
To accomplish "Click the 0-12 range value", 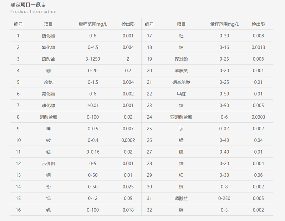I will click(93, 198).
